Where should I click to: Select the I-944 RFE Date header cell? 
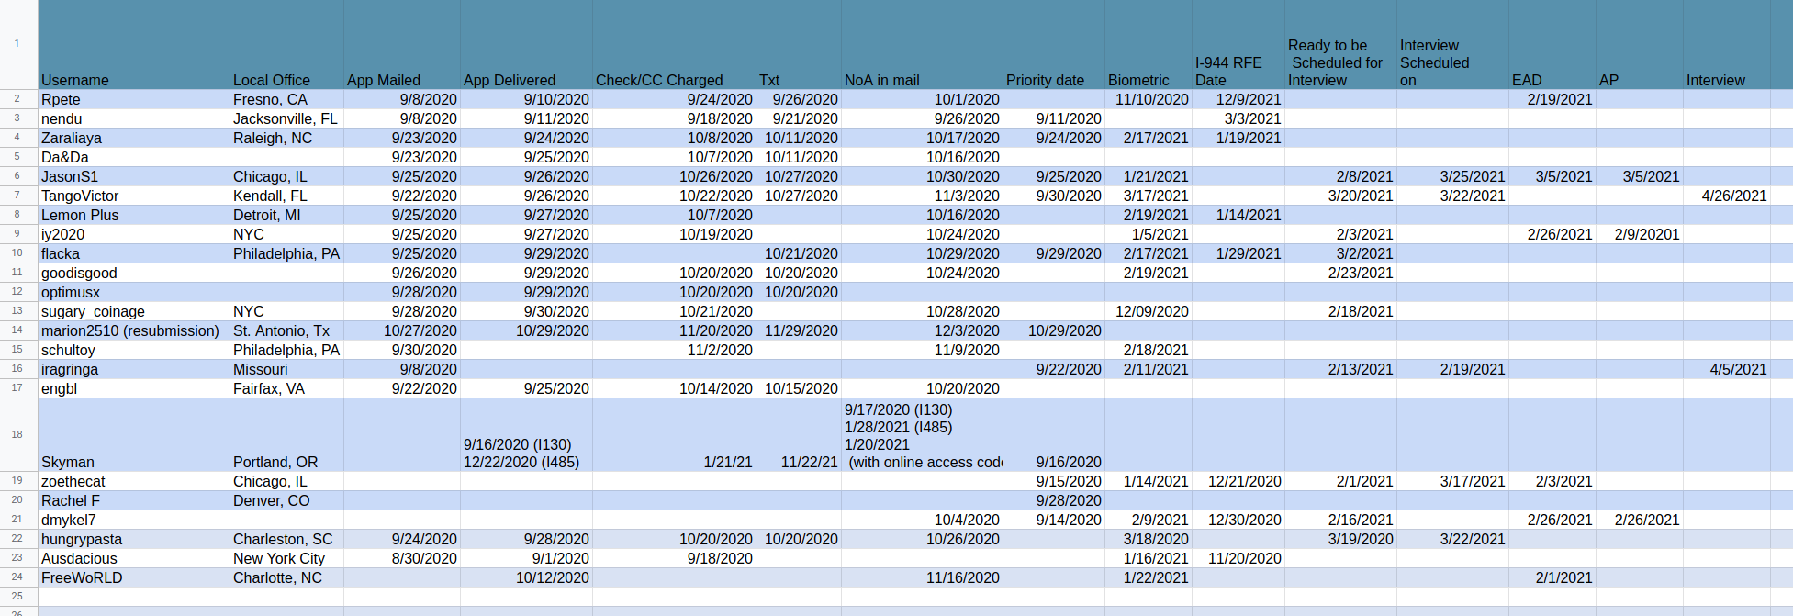tap(1238, 44)
